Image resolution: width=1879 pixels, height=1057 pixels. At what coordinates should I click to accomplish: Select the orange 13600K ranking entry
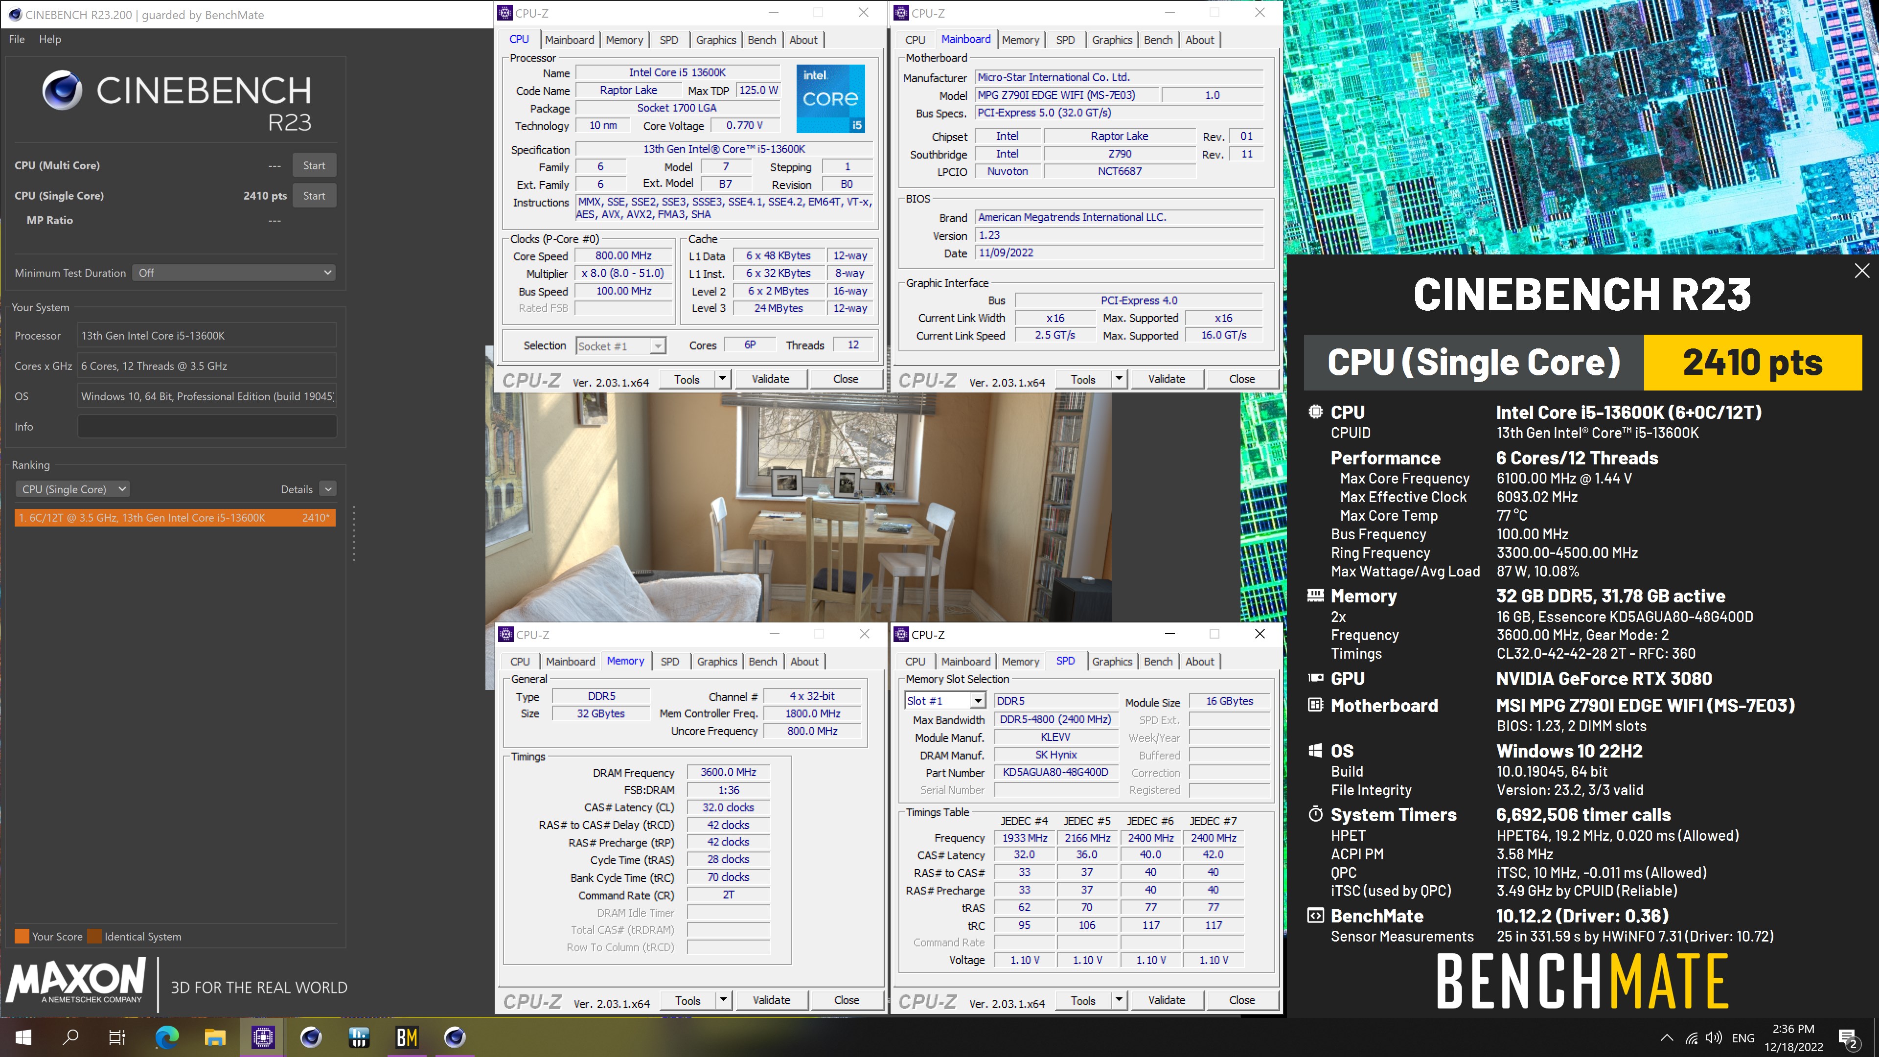point(175,517)
